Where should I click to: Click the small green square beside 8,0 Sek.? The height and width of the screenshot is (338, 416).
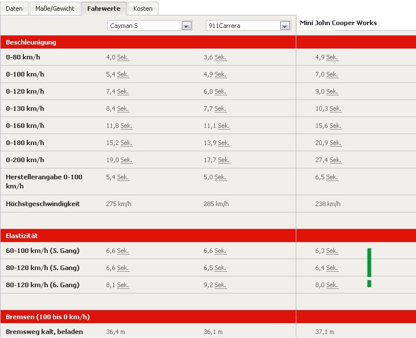tap(369, 284)
